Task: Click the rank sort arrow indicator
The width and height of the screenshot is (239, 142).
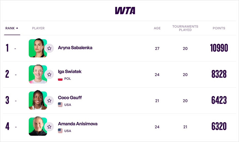Action: coord(17,28)
